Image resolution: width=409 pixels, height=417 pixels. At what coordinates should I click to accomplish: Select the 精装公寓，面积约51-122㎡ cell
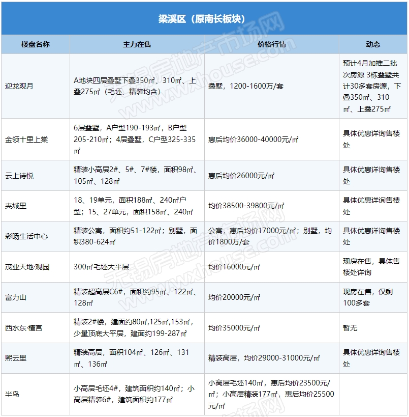(x=137, y=236)
